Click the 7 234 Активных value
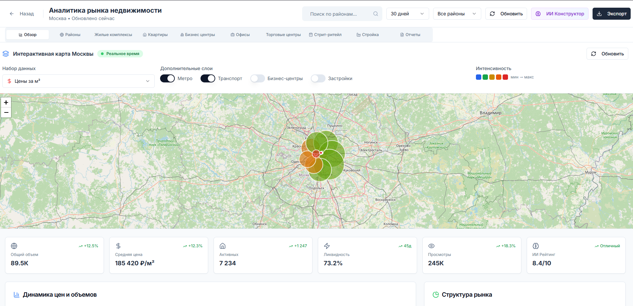This screenshot has width=633, height=306. [x=228, y=263]
